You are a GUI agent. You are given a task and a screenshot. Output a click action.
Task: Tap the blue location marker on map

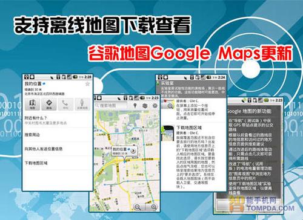(125, 161)
